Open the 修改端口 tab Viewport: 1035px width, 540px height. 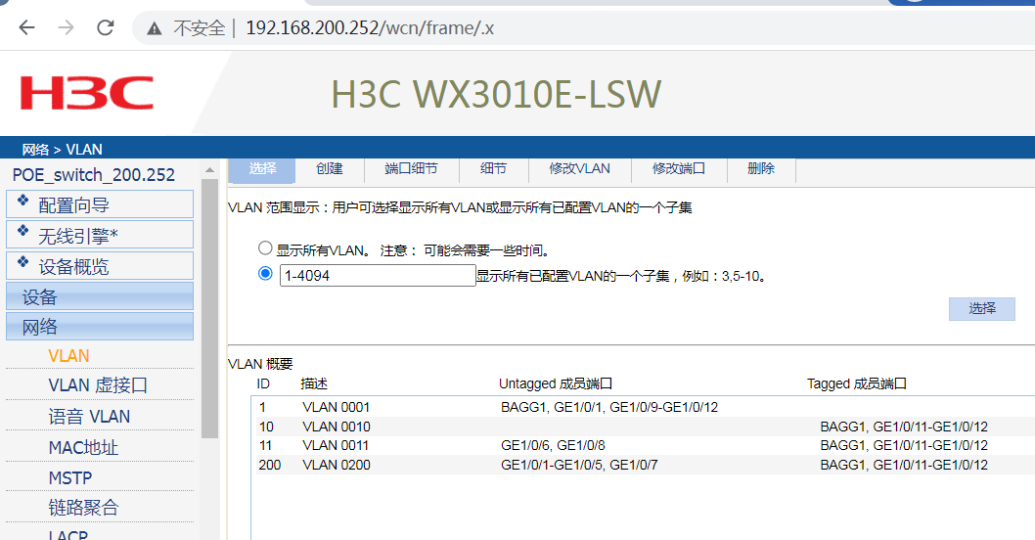(x=679, y=169)
